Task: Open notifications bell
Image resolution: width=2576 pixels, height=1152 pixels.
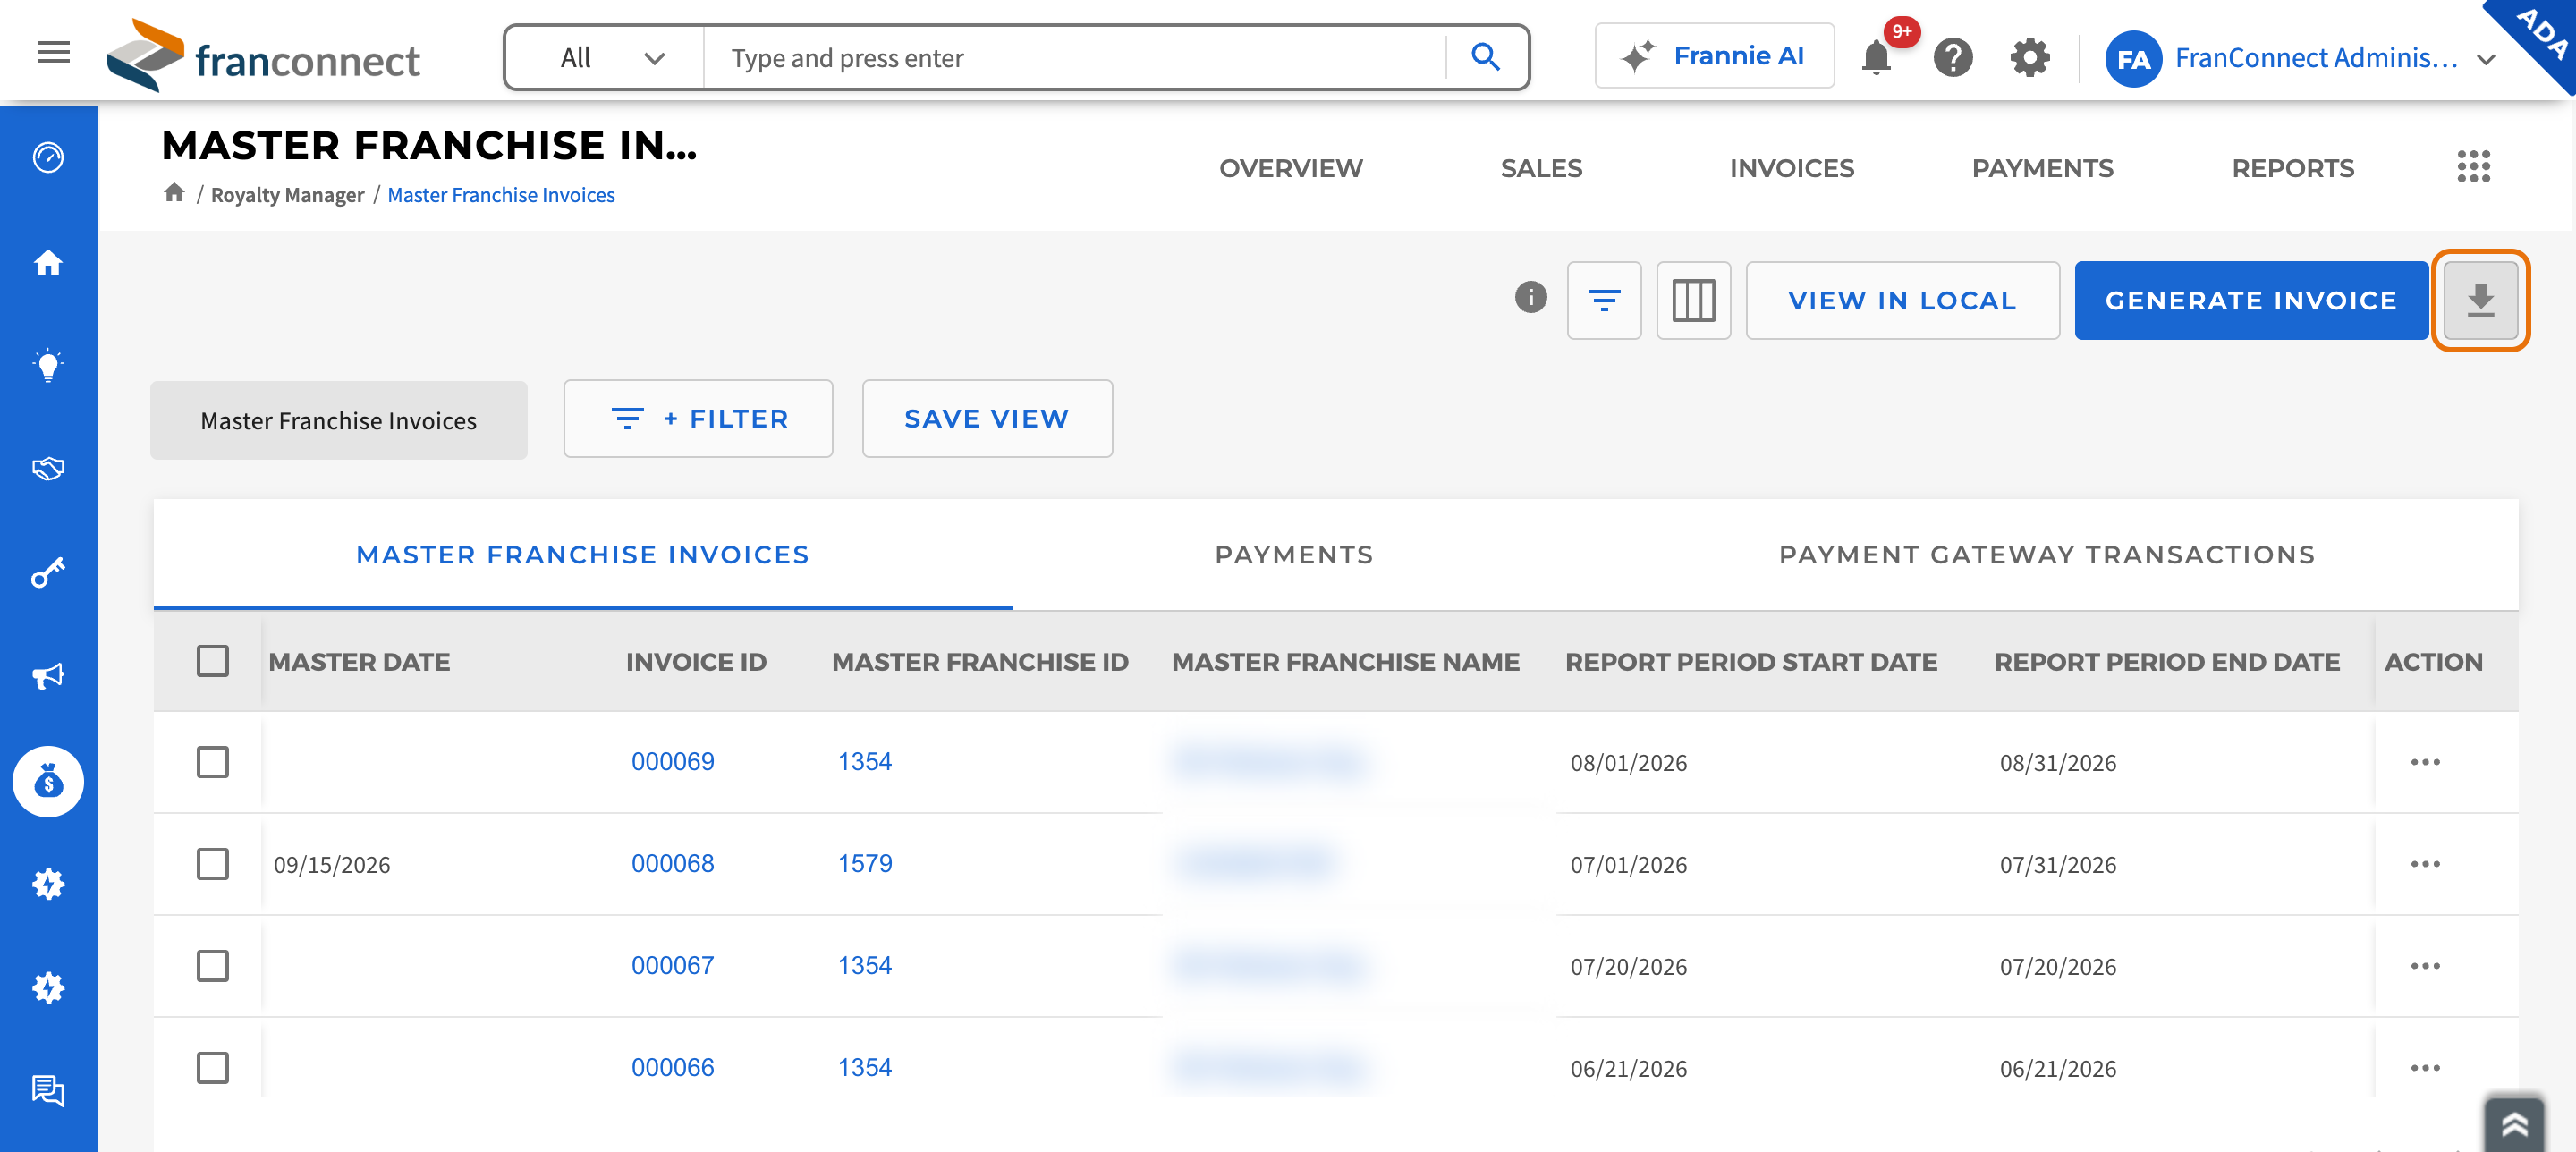Action: [x=1876, y=58]
